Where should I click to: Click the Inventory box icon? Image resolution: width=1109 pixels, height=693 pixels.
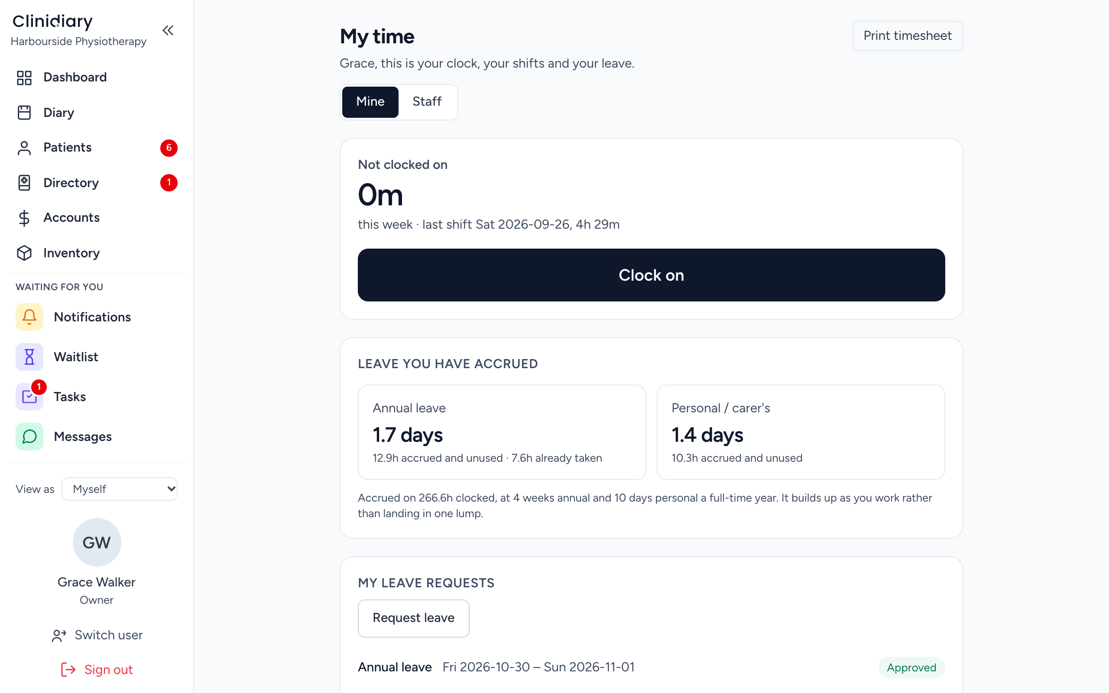point(24,253)
